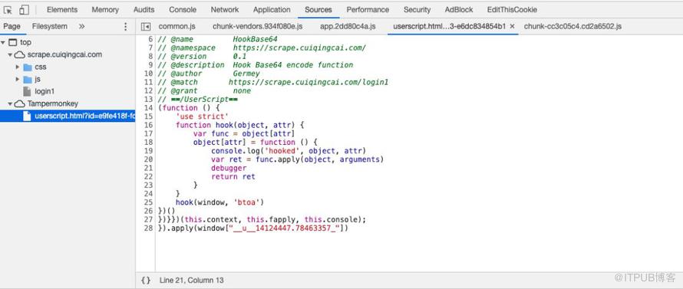This screenshot has width=683, height=289.
Task: Select the login1 file icon
Action: (27, 91)
